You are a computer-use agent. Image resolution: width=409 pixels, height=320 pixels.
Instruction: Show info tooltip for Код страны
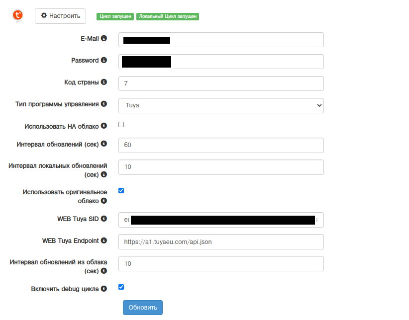pos(104,82)
